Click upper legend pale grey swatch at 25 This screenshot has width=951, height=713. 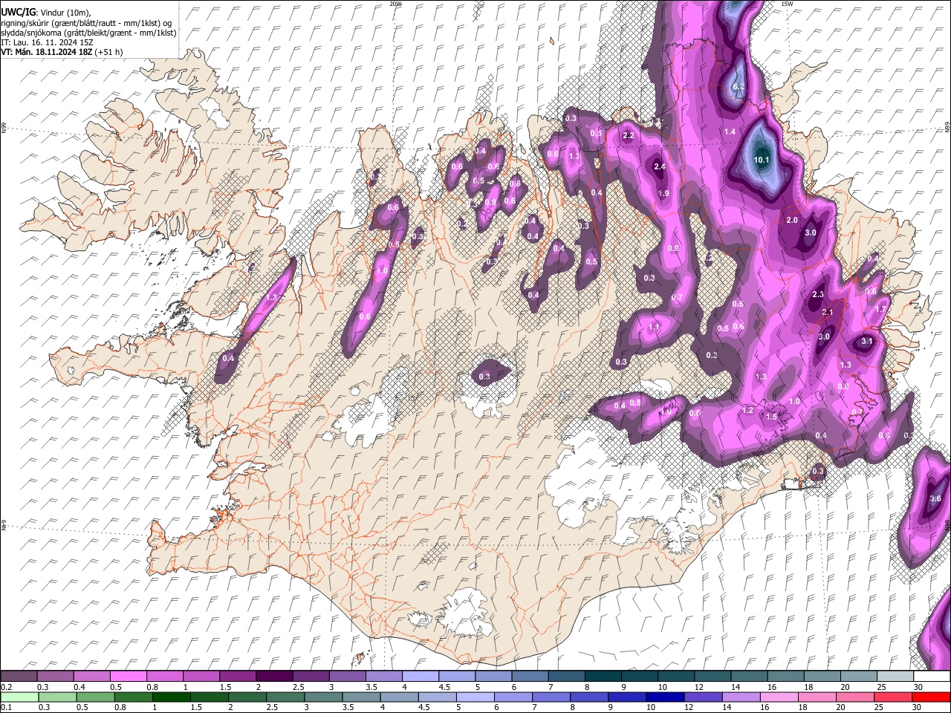(x=896, y=677)
